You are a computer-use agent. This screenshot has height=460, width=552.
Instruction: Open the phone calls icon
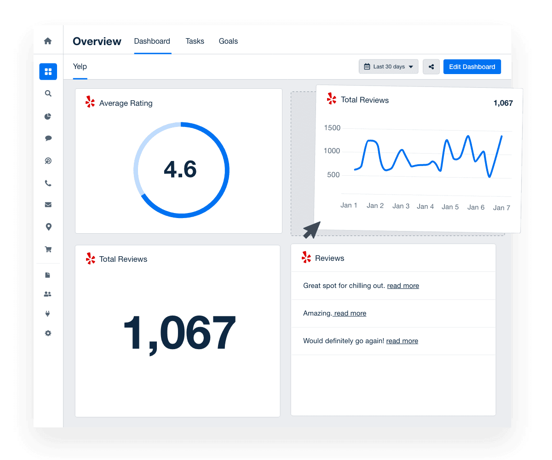click(48, 183)
